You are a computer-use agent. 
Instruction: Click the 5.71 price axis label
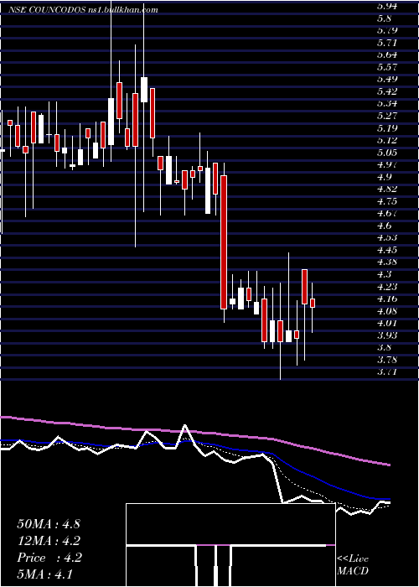387,42
